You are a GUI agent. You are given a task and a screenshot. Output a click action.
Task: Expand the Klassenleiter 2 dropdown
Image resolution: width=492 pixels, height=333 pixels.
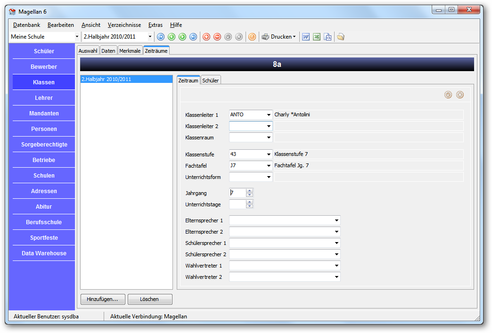[x=269, y=126]
